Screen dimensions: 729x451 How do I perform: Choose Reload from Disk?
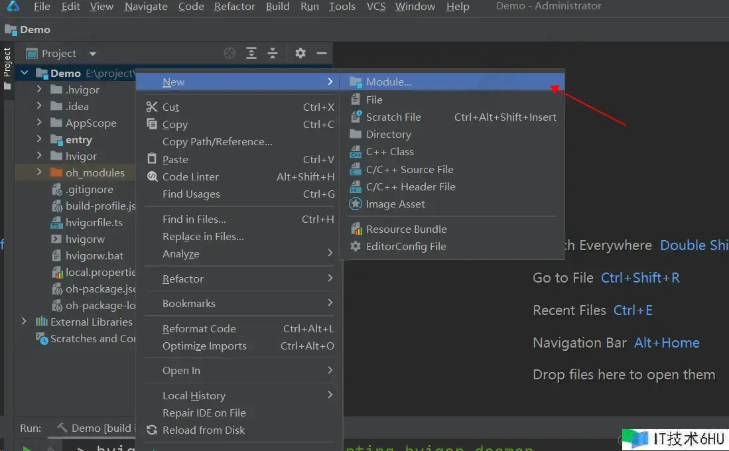coord(204,430)
